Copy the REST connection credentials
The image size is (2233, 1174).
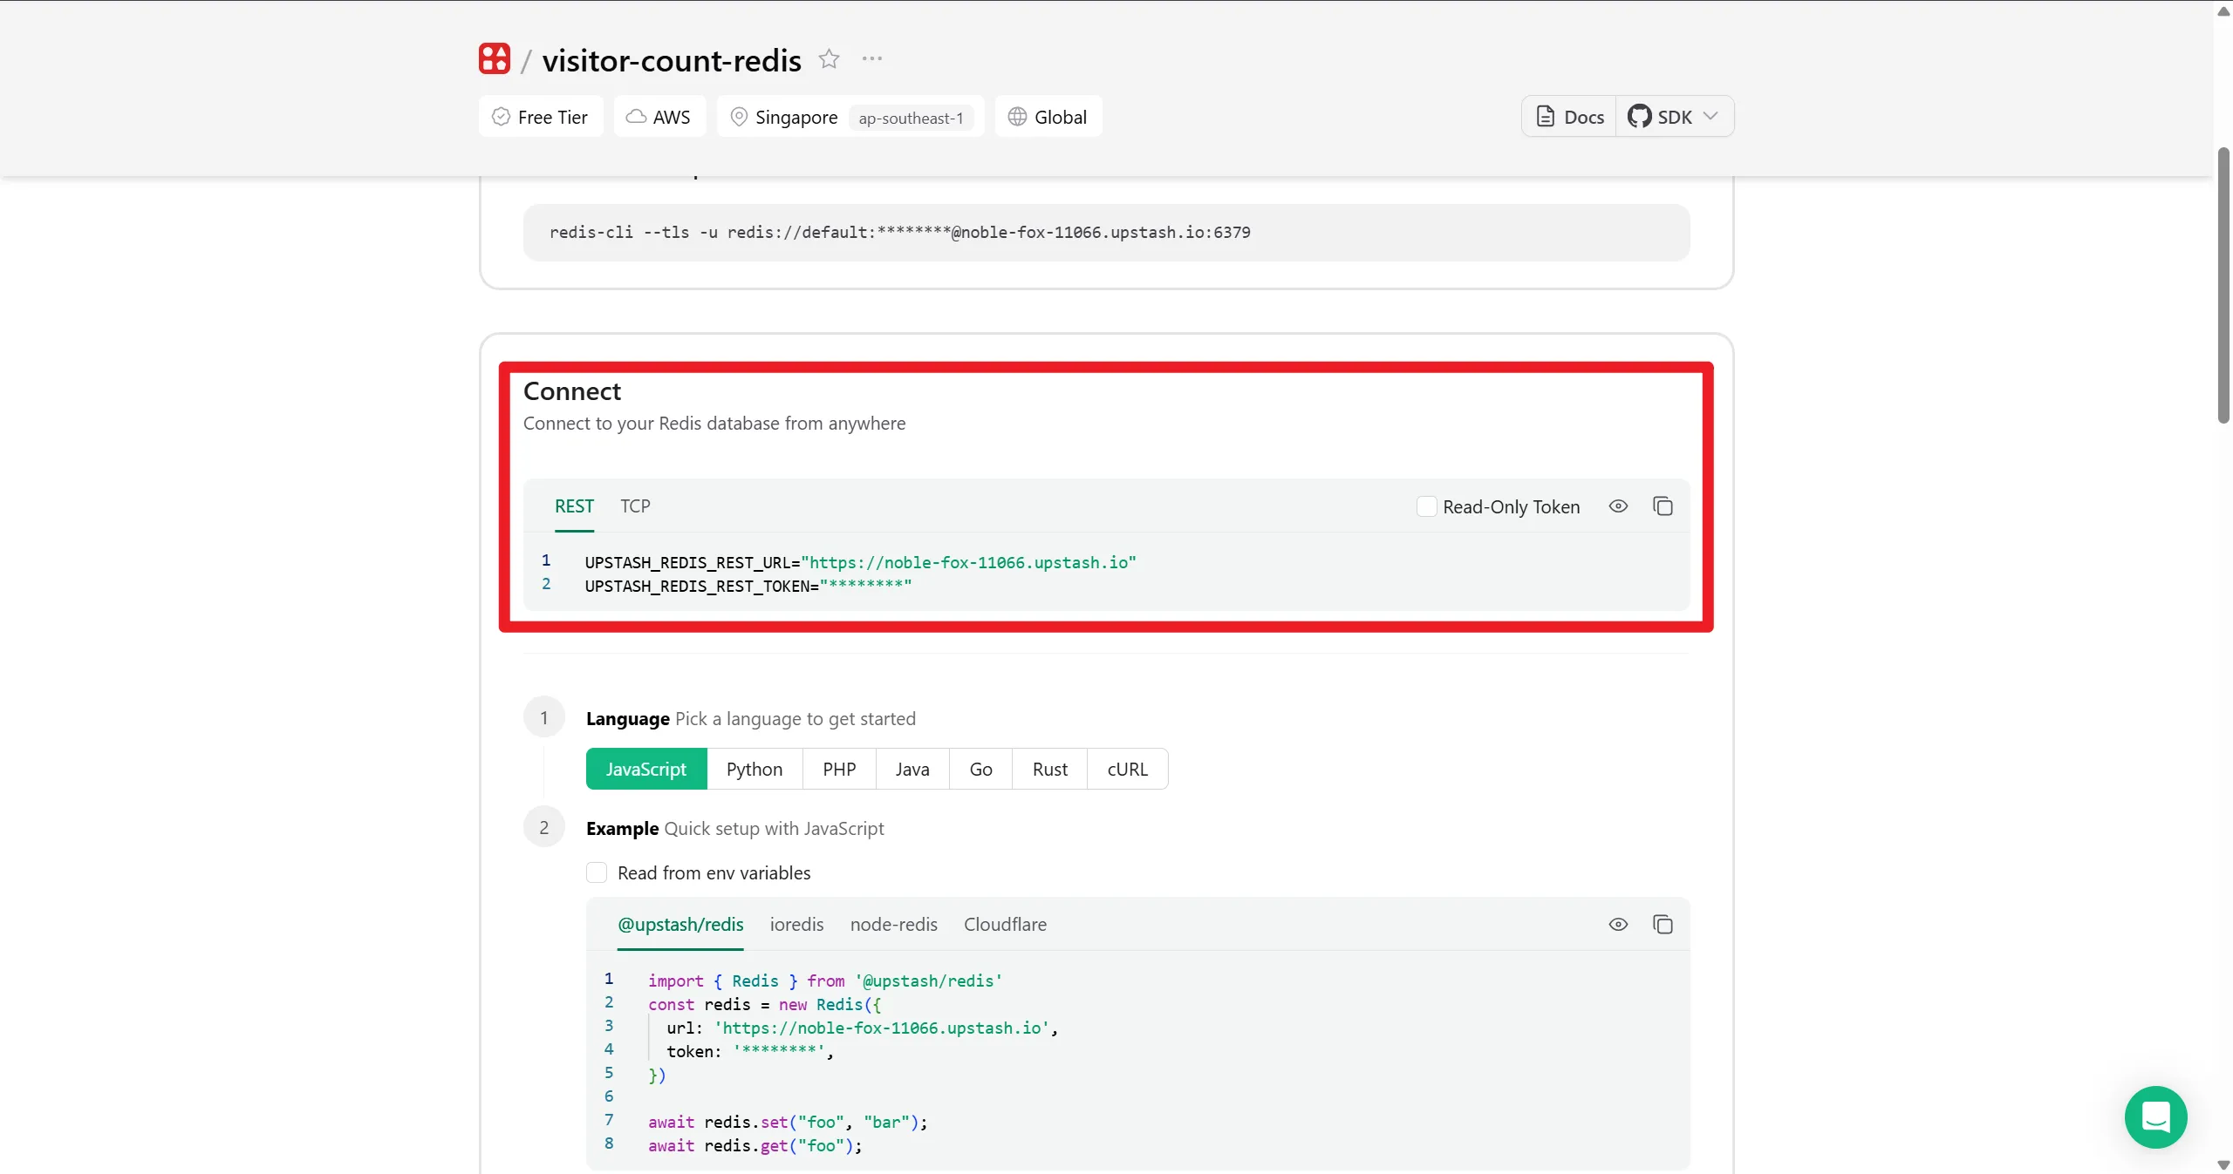1663,506
